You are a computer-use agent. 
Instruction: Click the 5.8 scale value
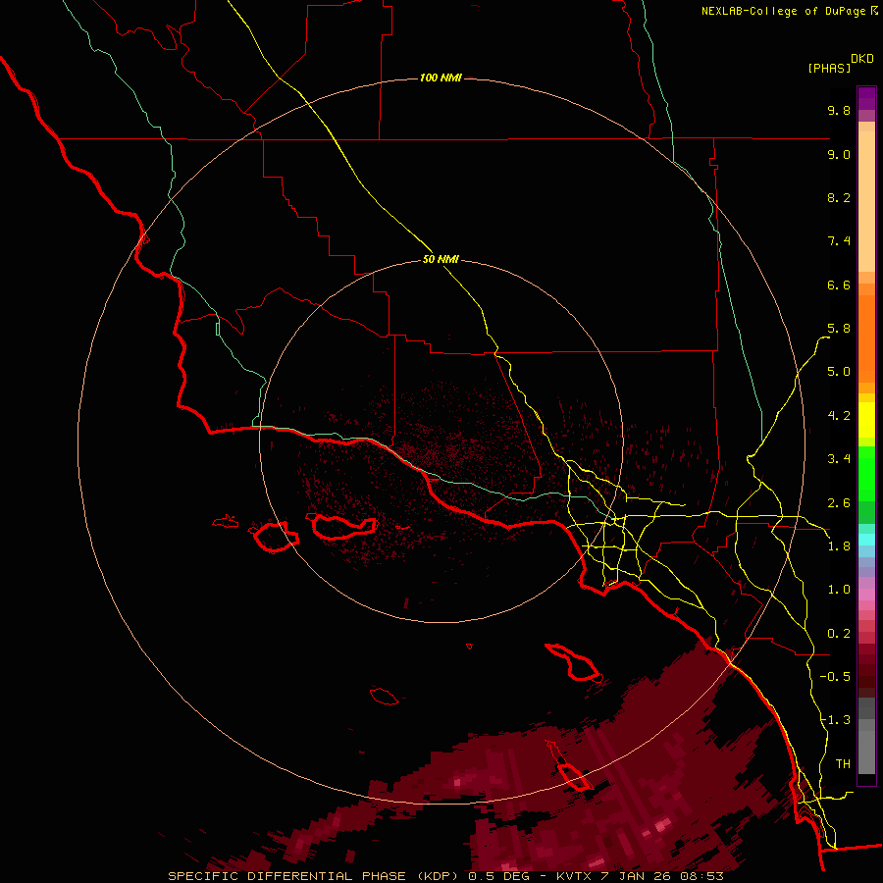[x=839, y=329]
